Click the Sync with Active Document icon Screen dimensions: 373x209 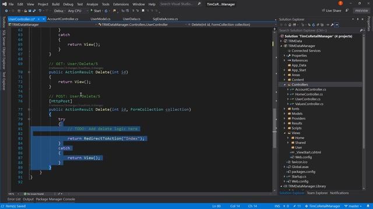[x=309, y=25]
